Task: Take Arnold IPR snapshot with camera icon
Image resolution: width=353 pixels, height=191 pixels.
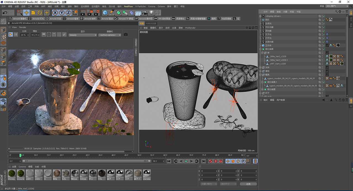Action: tap(126, 35)
